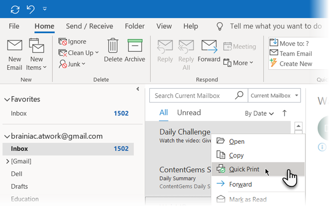Choose Open in the context menu
The image size is (329, 206).
(x=258, y=141)
